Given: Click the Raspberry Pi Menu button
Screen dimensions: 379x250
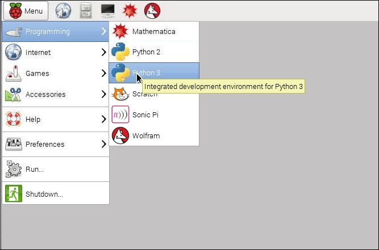Looking at the screenshot, I should (x=26, y=11).
